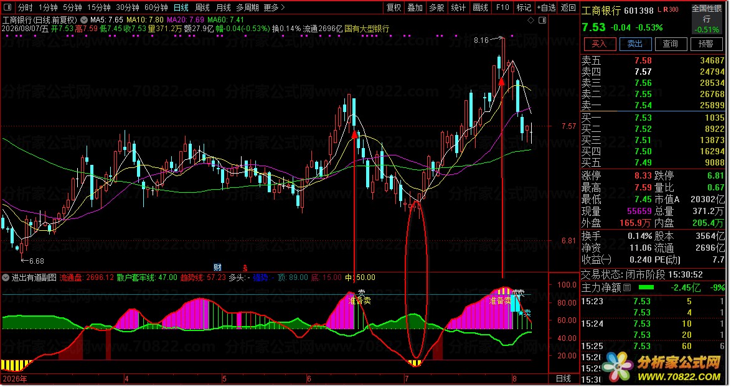Click the 预警 alert button
Viewport: 731px width, 387px height.
[x=706, y=44]
